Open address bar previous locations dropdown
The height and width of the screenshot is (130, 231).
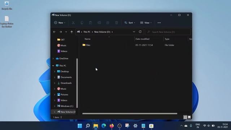click(134, 32)
